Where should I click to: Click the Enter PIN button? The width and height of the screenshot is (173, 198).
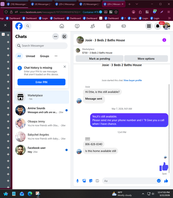click(x=41, y=82)
